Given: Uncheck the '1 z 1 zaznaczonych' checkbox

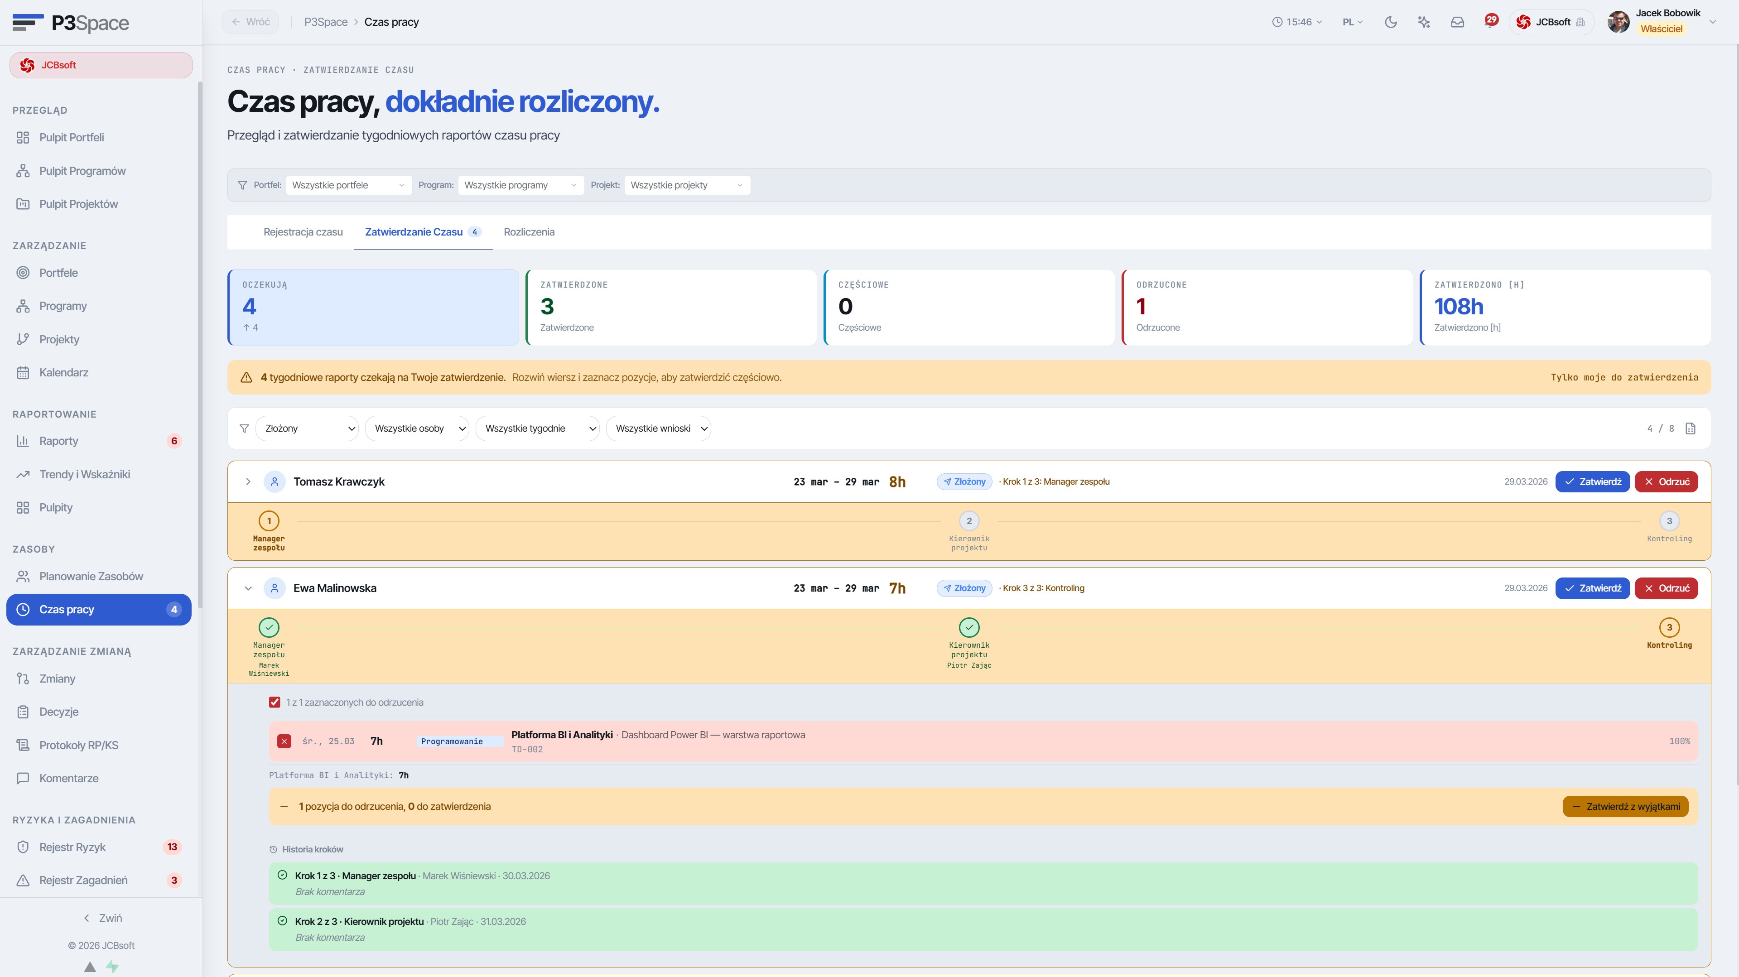Looking at the screenshot, I should (x=274, y=702).
